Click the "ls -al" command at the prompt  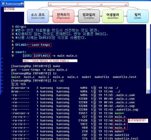tap(58, 80)
